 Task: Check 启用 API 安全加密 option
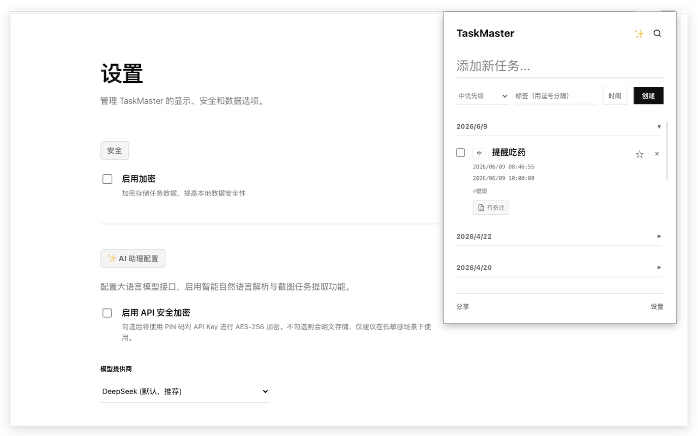point(107,313)
